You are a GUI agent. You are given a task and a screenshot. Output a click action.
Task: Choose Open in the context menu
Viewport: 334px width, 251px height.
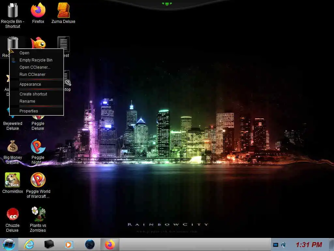click(37, 53)
